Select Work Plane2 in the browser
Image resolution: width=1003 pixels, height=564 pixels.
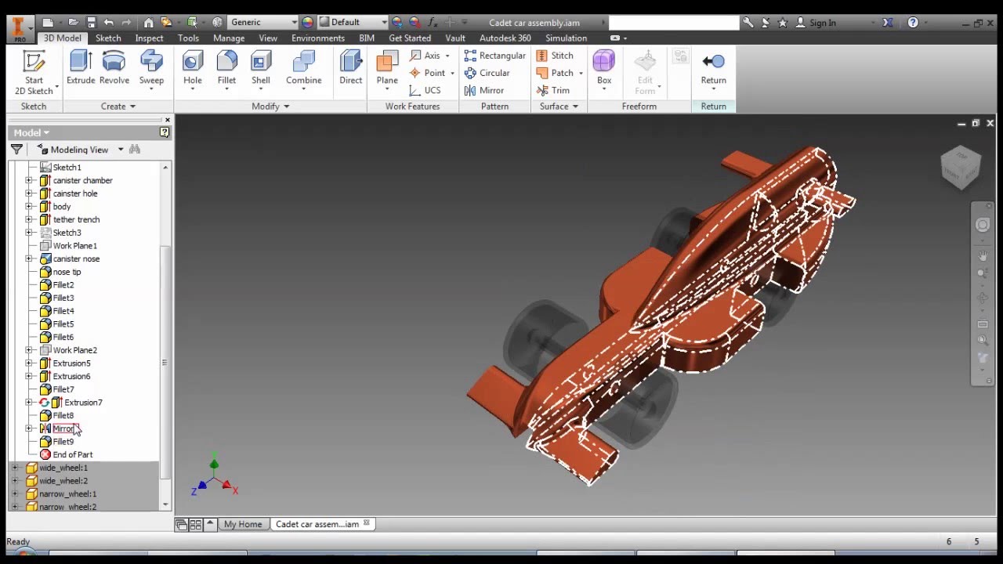tap(74, 350)
